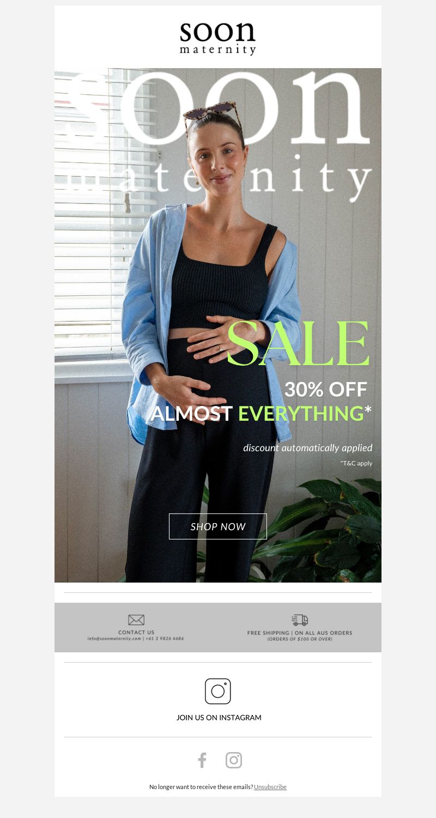Click the orders of $100 or over note
This screenshot has height=818, width=436.
click(300, 639)
